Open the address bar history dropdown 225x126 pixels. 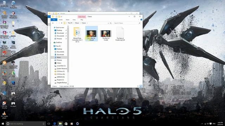coord(108,23)
